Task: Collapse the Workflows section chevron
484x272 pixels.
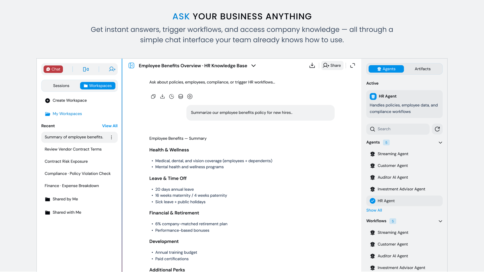Action: click(x=440, y=221)
